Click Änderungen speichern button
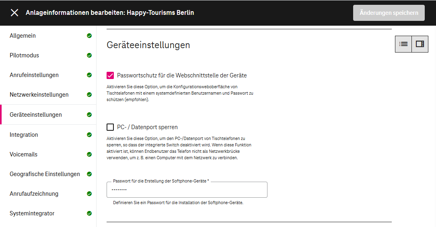This screenshot has width=436, height=227. (x=389, y=13)
